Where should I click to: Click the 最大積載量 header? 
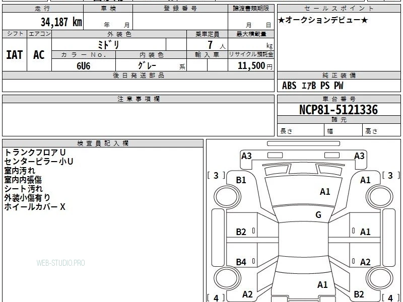coord(251,34)
